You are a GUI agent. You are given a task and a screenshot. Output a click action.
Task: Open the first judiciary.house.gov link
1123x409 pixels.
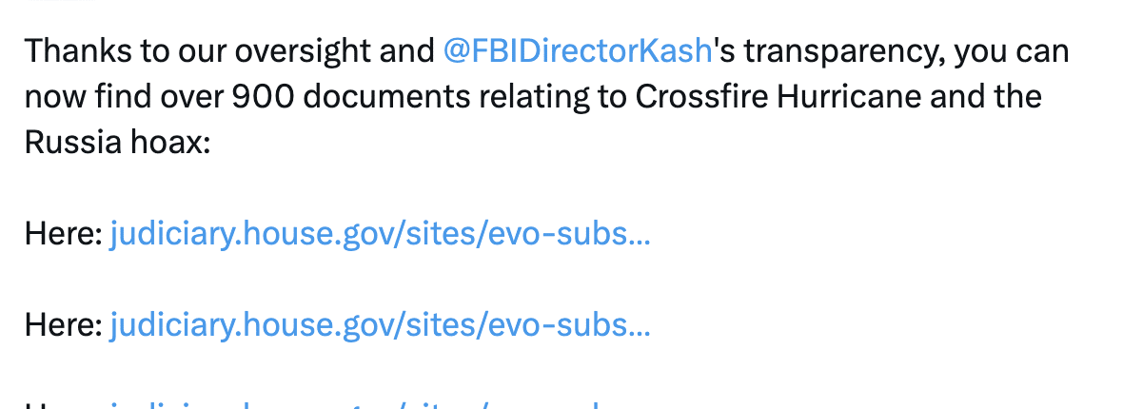380,233
